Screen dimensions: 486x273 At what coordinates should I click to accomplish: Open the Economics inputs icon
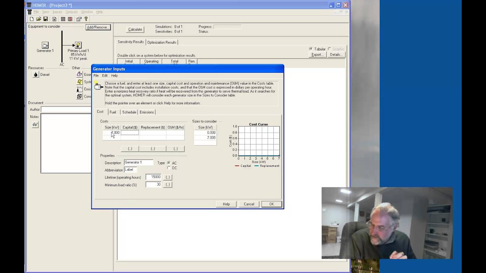coord(79,74)
